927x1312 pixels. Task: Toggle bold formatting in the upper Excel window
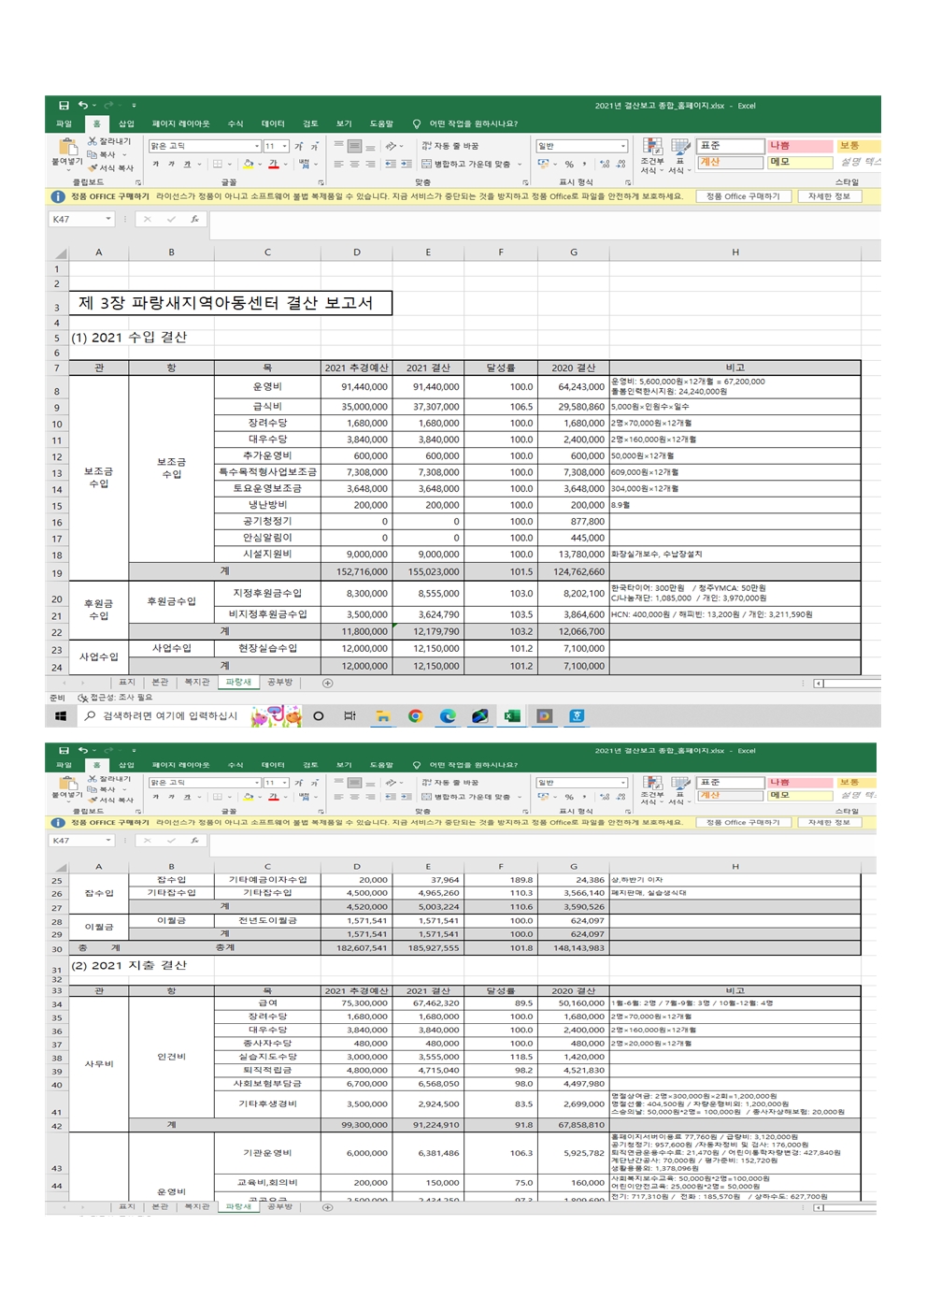tap(156, 165)
